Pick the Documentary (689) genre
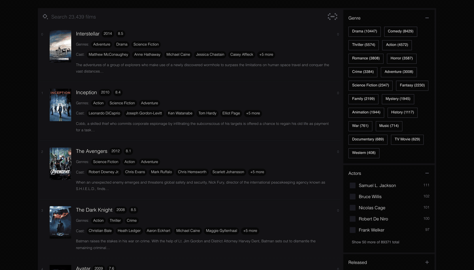The height and width of the screenshot is (270, 474). 368,139
